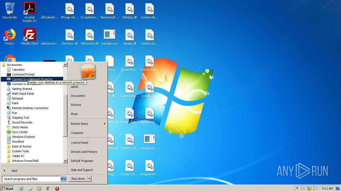Click the red stop-sign taskbar icon

click(57, 189)
